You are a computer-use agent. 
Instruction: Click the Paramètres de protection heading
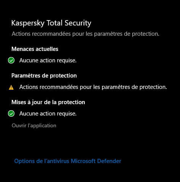click(44, 76)
